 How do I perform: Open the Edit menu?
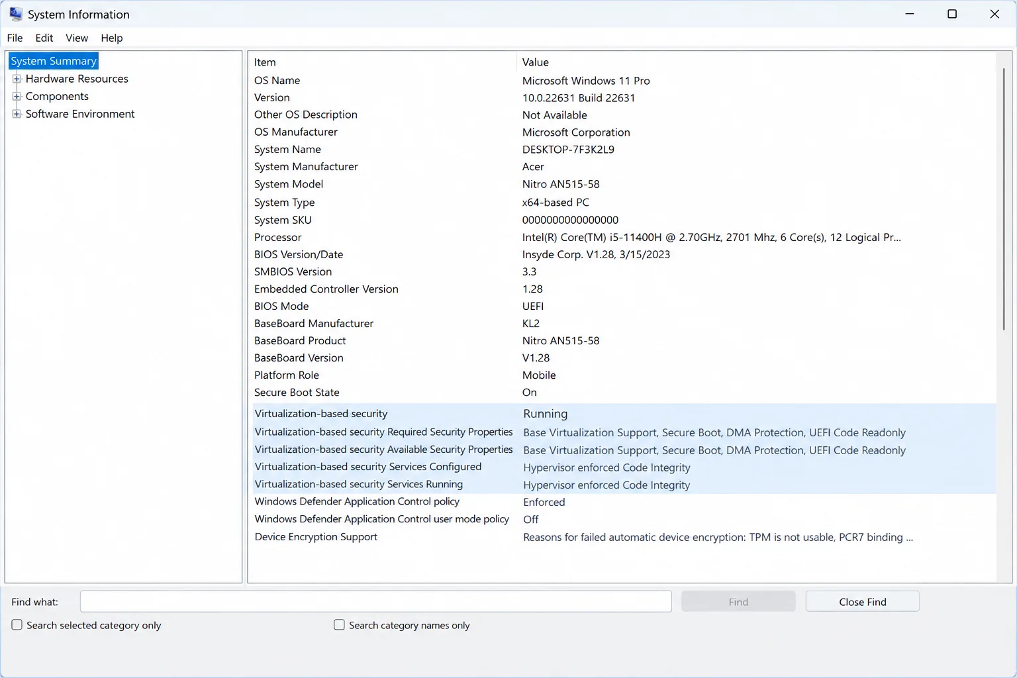pyautogui.click(x=44, y=38)
